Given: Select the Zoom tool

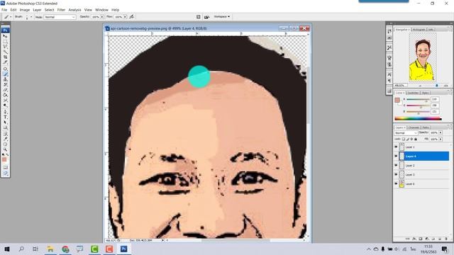Looking at the screenshot, I should (5, 149).
